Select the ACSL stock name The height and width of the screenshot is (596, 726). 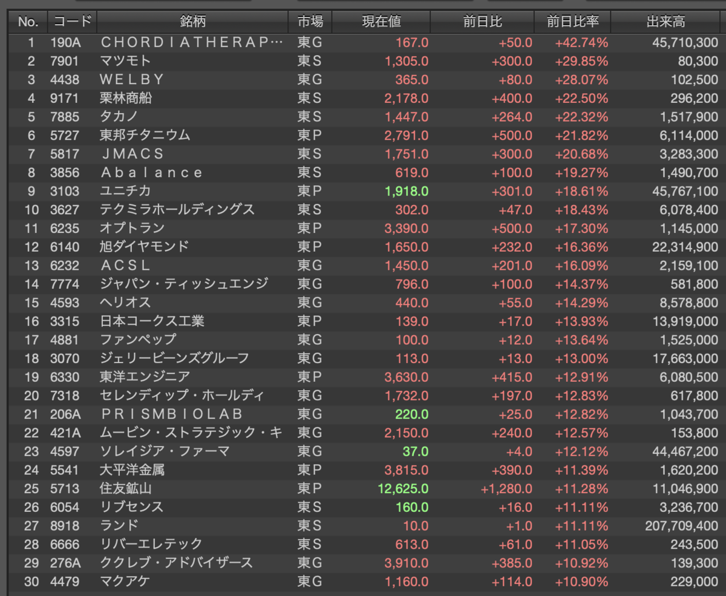pos(125,266)
